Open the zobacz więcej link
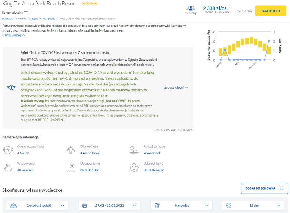Viewport: 290px width, 213px height. 176,88
